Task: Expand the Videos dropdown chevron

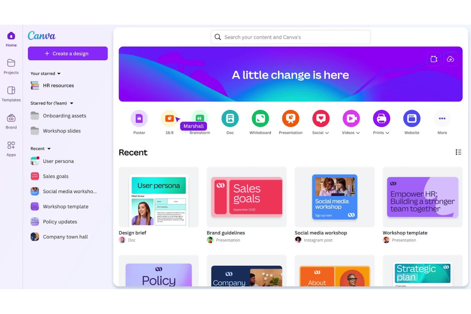Action: (358, 133)
